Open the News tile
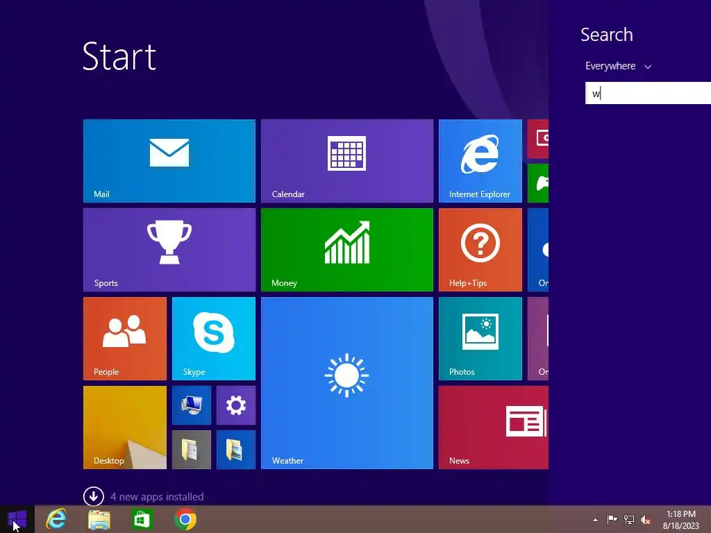This screenshot has width=711, height=533. [494, 428]
